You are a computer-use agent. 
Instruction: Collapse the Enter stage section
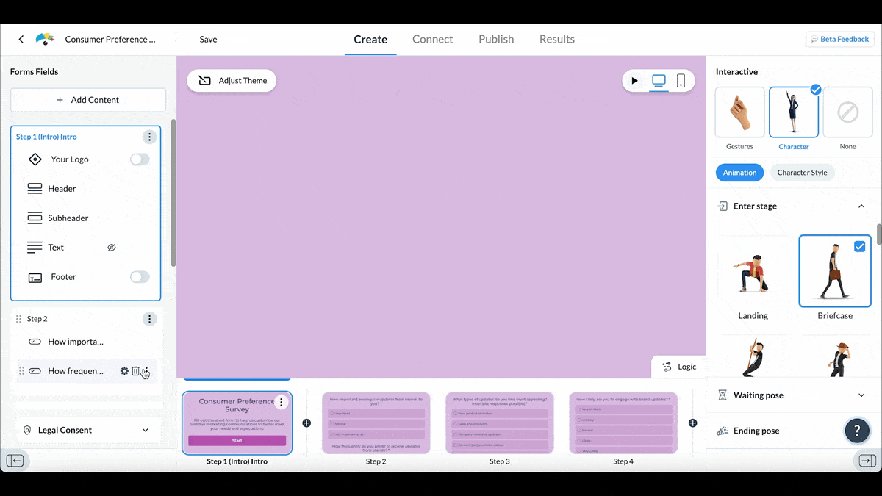(861, 206)
